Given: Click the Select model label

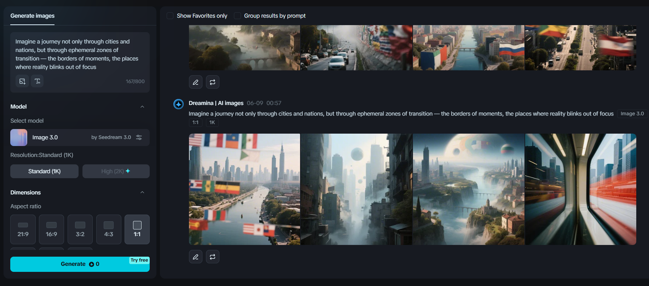Looking at the screenshot, I should tap(27, 121).
